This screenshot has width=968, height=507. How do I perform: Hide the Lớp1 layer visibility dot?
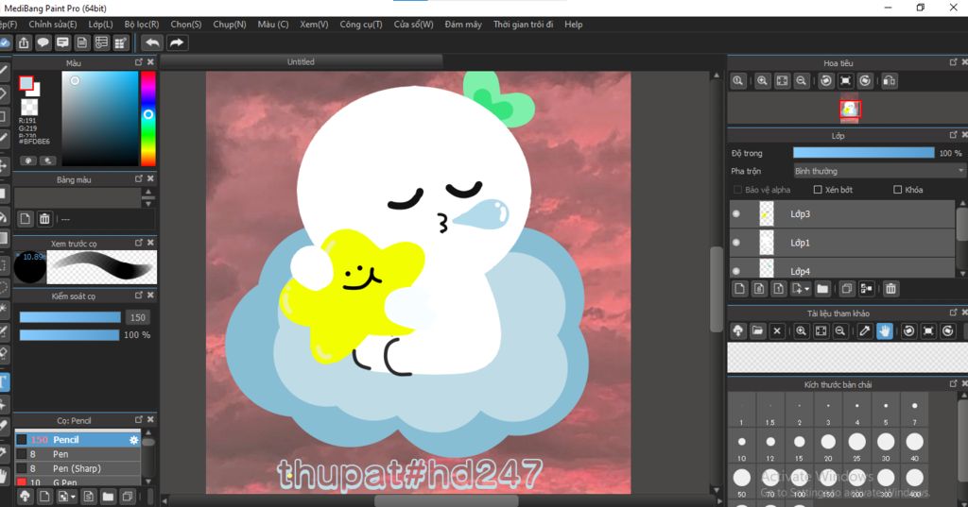(x=735, y=243)
